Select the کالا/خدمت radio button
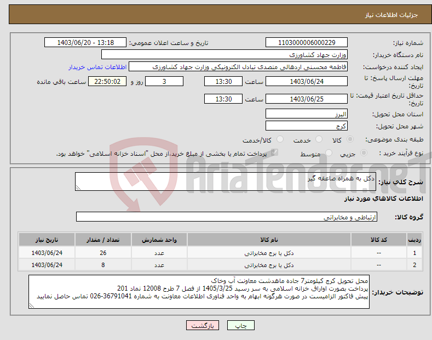 point(280,139)
